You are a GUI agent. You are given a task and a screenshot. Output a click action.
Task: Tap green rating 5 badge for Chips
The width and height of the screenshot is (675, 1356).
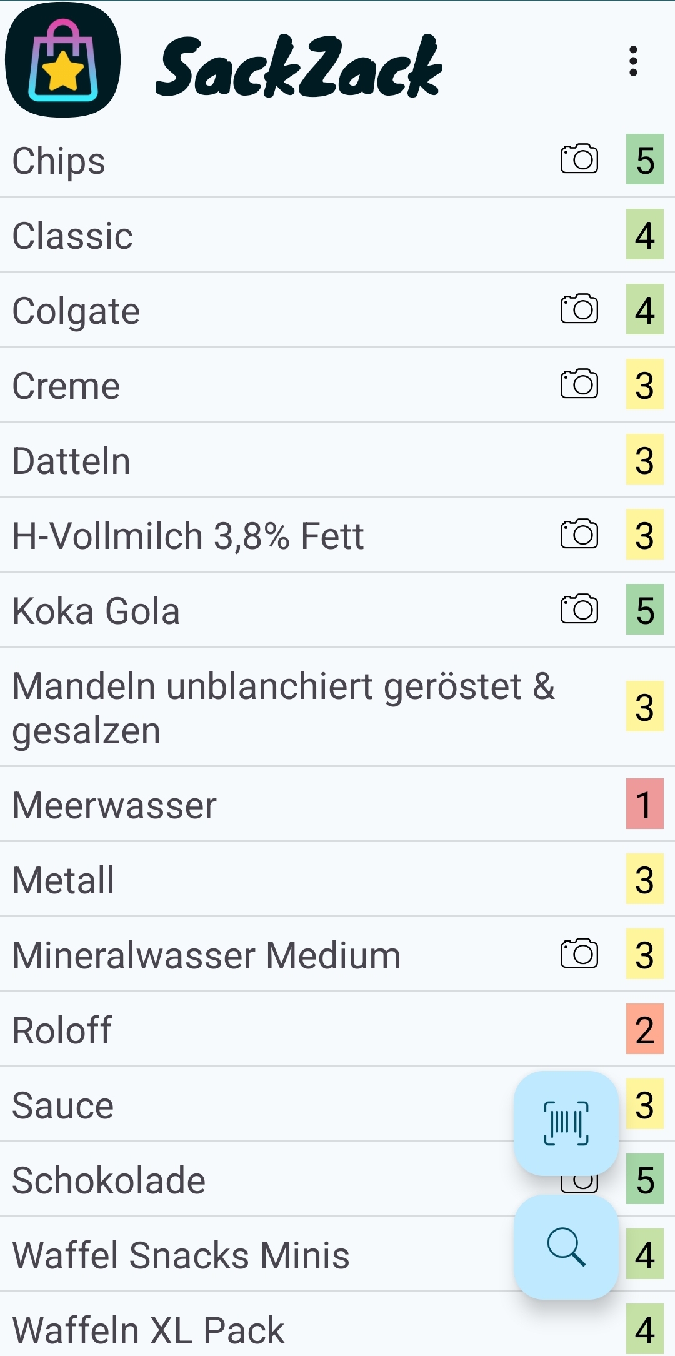[645, 159]
